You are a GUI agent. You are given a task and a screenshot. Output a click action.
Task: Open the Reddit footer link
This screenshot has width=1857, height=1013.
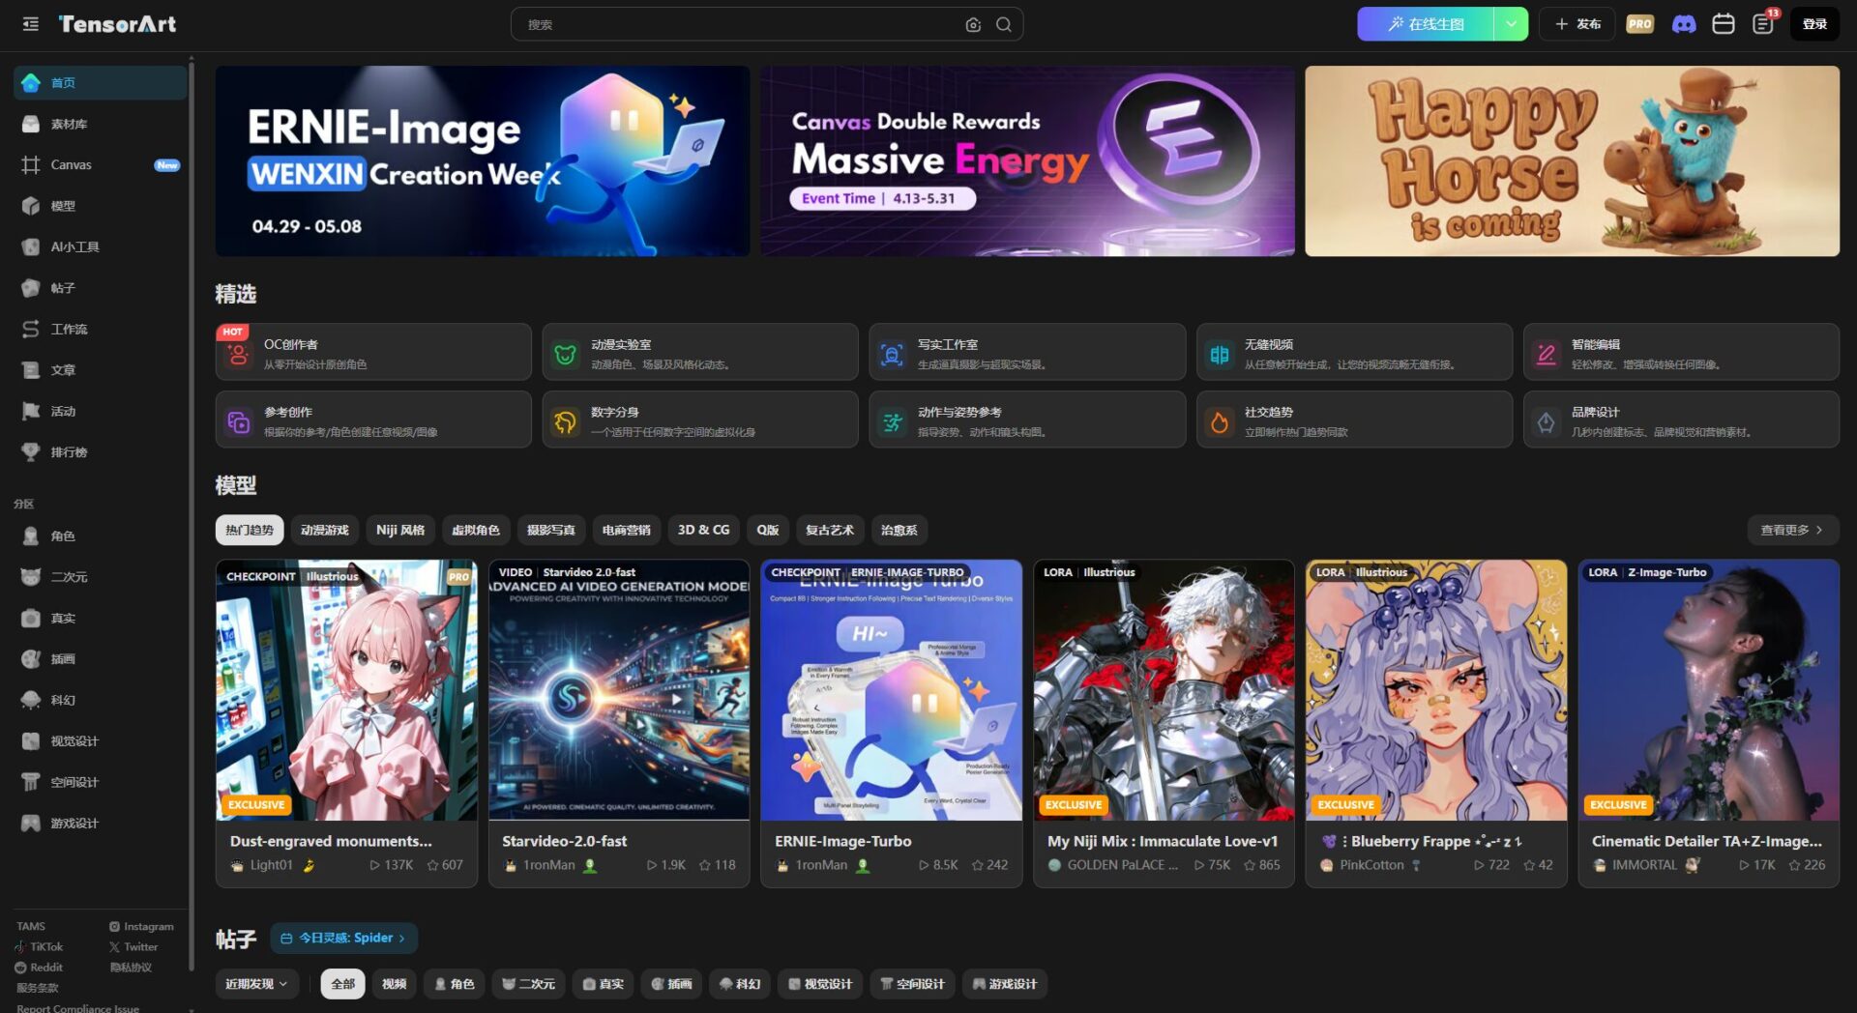click(x=39, y=968)
